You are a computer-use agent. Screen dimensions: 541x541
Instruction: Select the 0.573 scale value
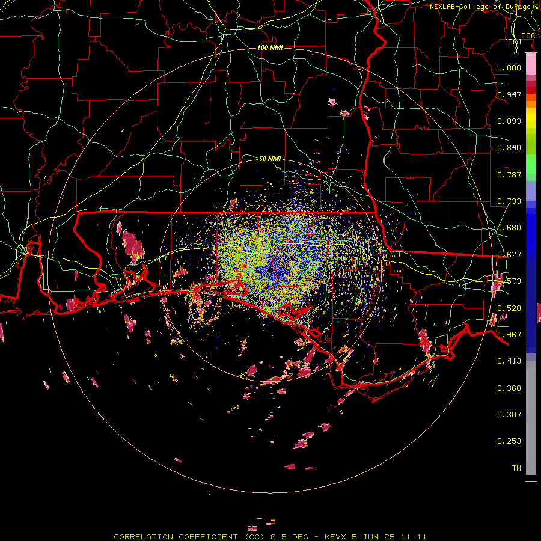[x=509, y=281]
